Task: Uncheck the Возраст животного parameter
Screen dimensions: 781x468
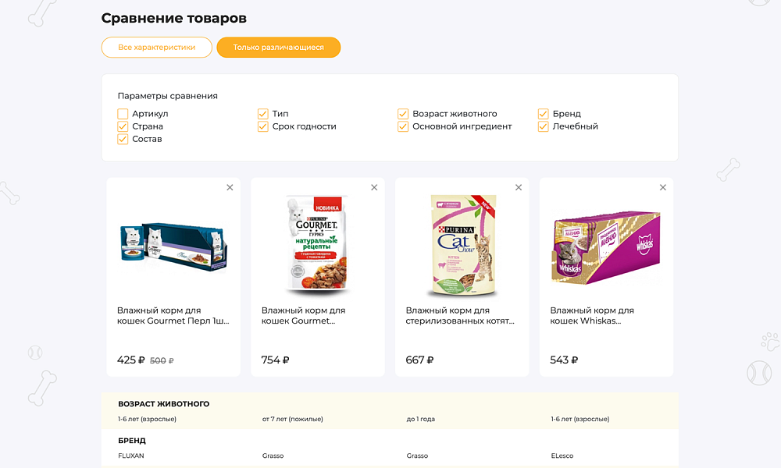Action: 403,114
